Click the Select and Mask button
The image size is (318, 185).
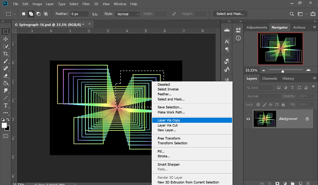click(x=230, y=14)
